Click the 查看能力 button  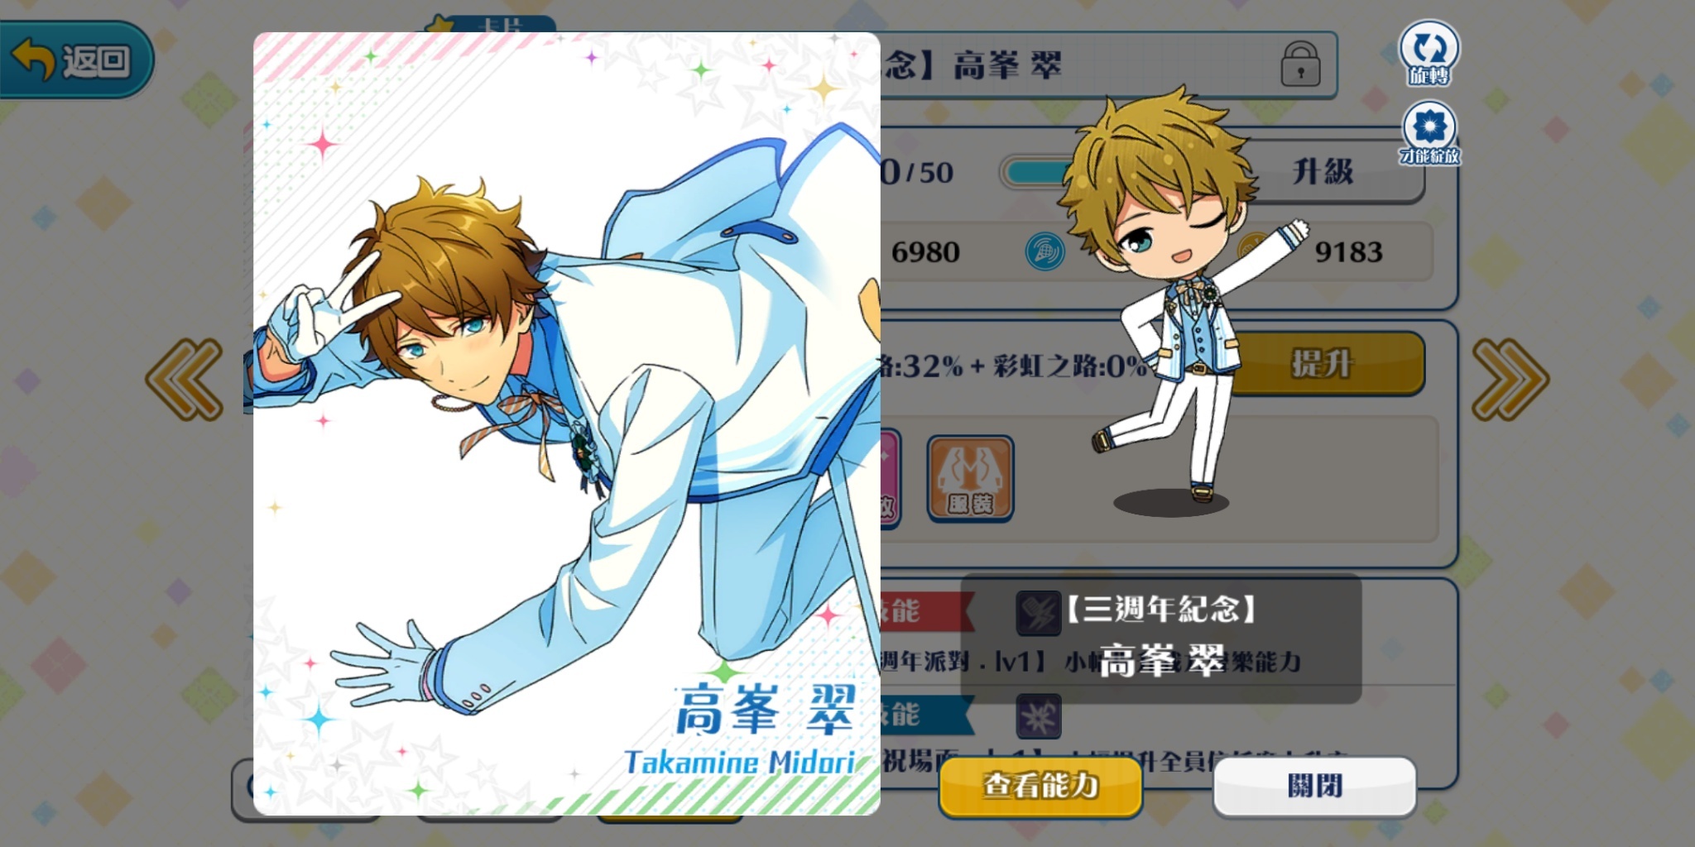[1040, 786]
